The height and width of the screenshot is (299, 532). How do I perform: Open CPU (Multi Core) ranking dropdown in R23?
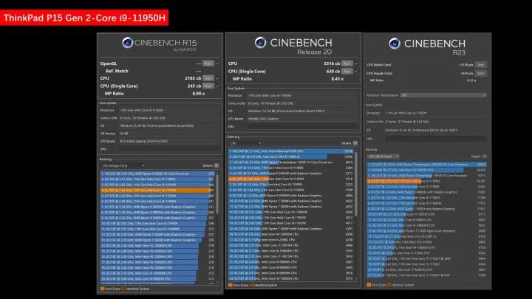383,157
